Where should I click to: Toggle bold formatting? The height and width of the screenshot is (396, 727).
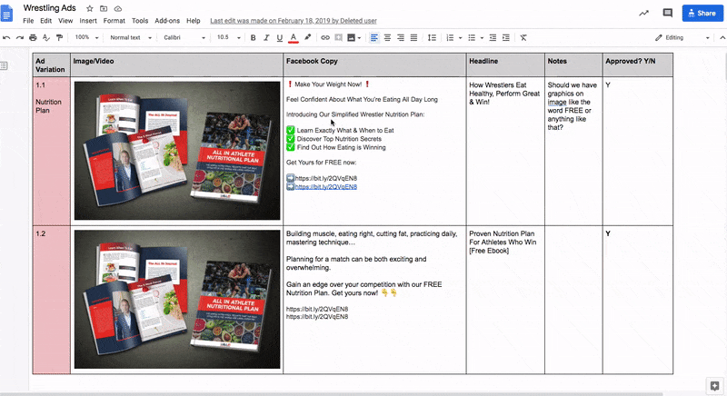253,37
